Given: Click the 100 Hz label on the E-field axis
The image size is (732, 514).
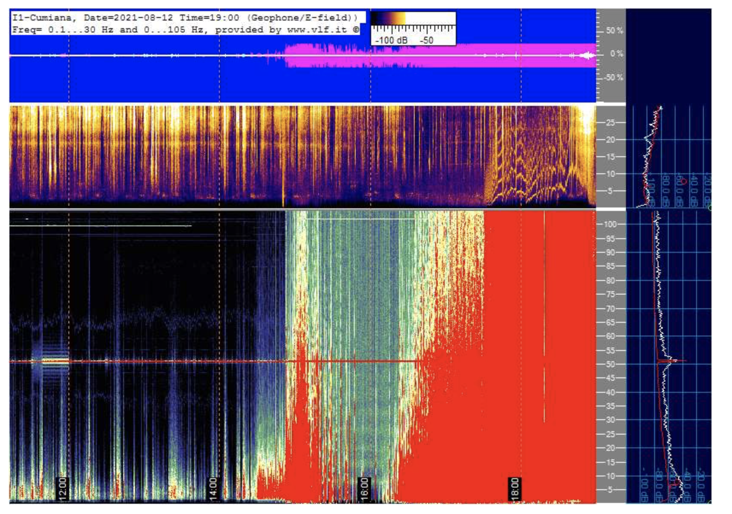Looking at the screenshot, I should (x=610, y=224).
